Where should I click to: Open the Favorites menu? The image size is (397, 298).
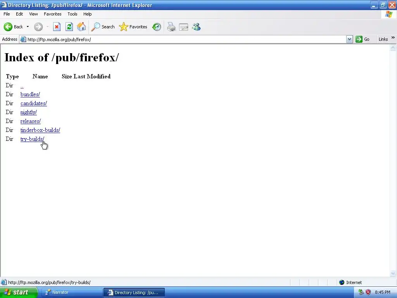52,14
